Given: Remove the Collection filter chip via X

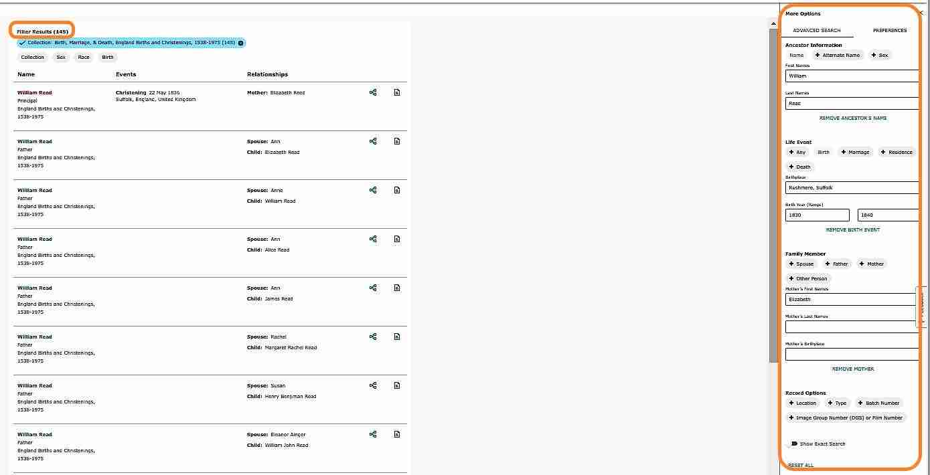Looking at the screenshot, I should point(241,43).
